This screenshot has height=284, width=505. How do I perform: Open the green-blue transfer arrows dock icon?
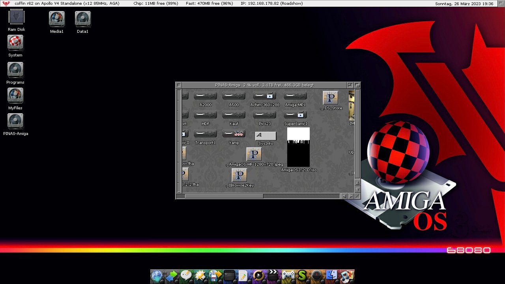172,276
